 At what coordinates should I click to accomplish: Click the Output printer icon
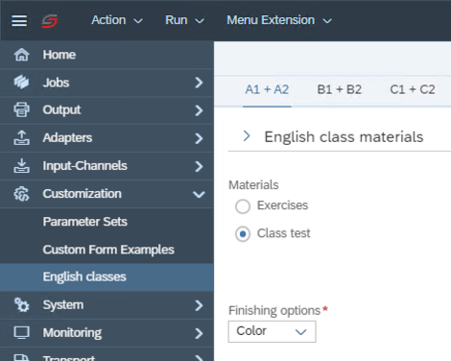click(21, 109)
